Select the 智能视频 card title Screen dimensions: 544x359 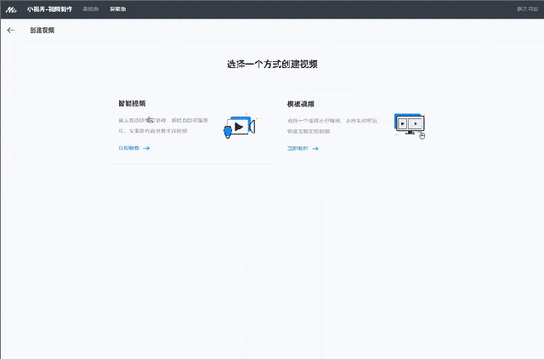[x=132, y=104]
